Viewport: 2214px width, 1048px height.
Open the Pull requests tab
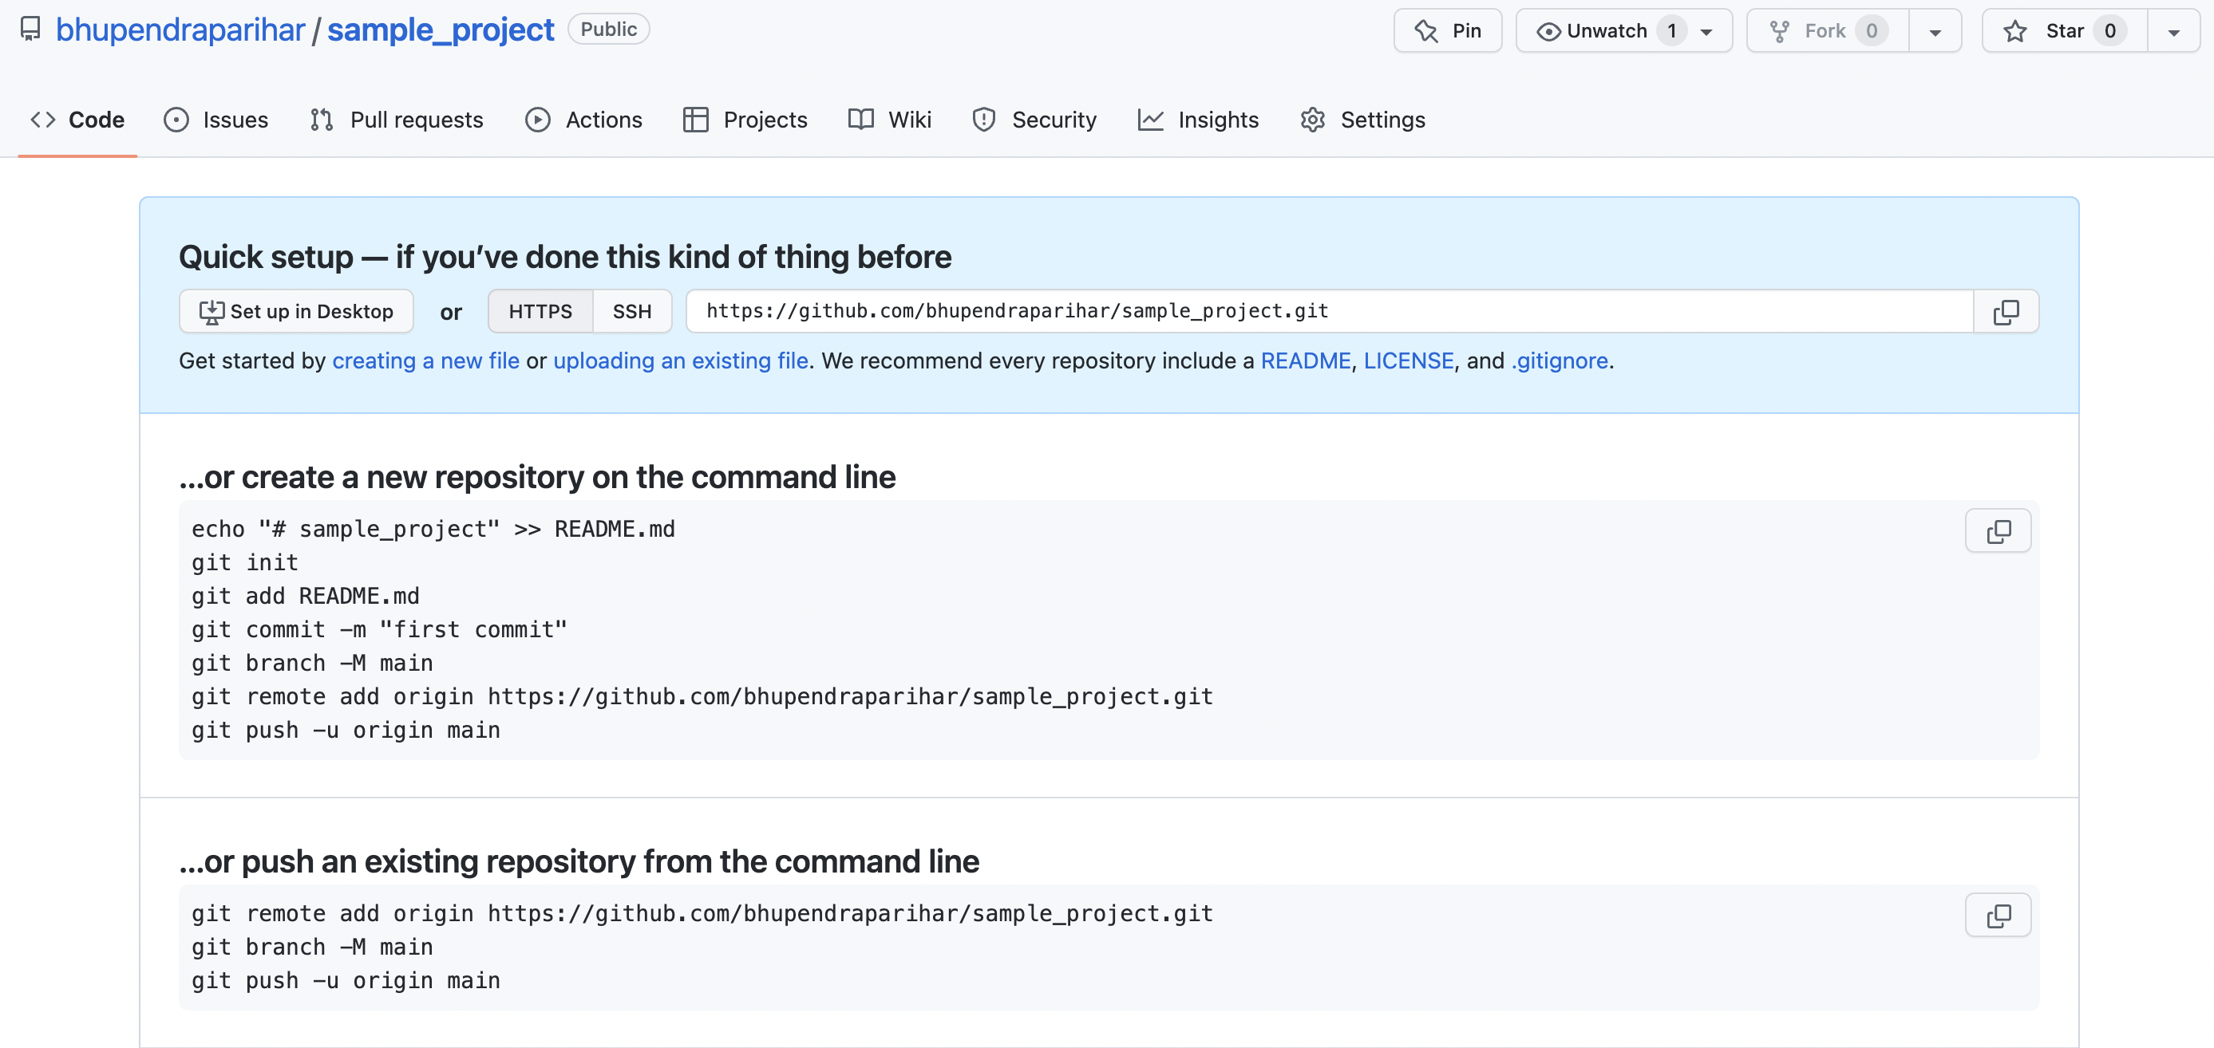tap(397, 120)
